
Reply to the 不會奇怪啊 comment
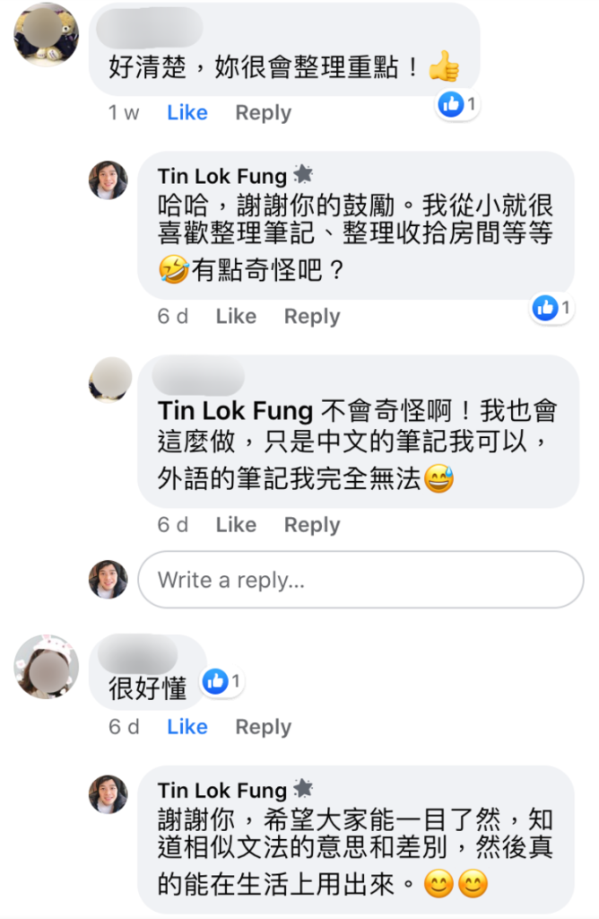point(311,525)
